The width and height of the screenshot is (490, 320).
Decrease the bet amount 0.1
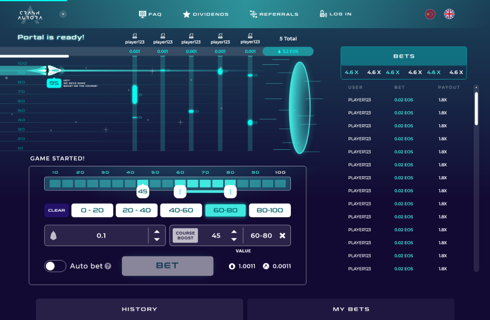pos(157,239)
